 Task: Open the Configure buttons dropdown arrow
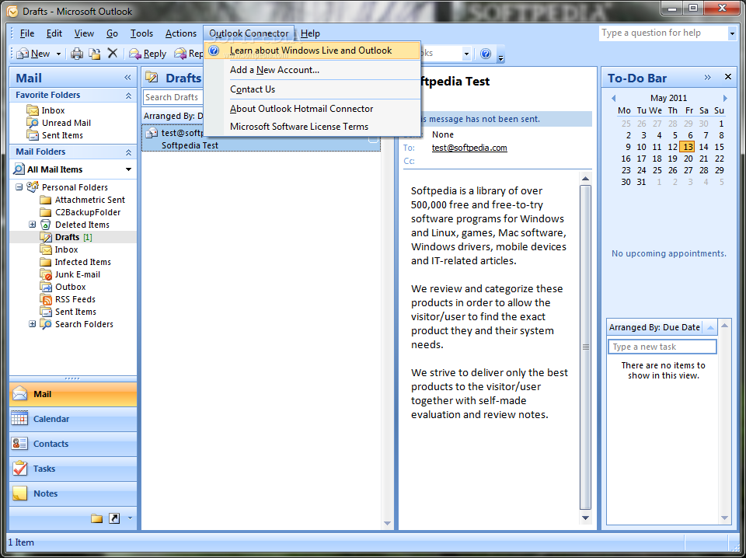click(x=130, y=518)
